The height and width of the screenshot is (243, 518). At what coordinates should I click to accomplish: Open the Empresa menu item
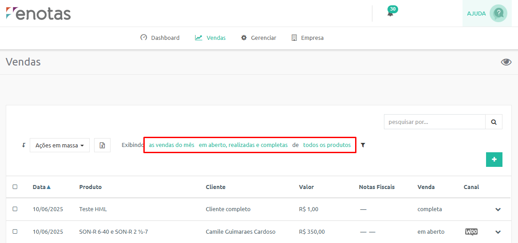click(308, 38)
